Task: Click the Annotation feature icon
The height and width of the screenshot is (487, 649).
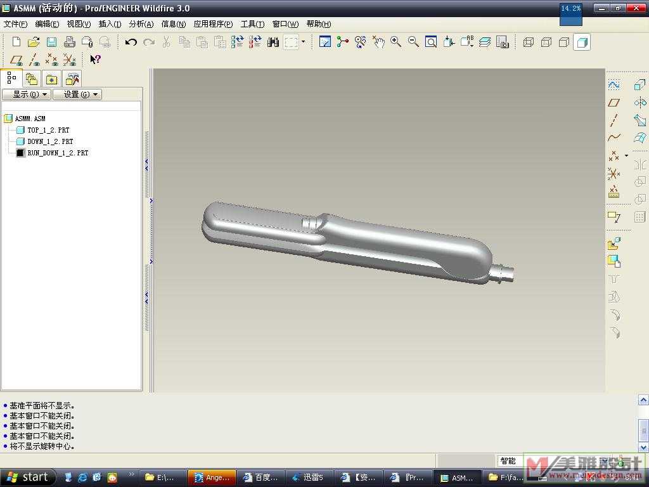Action: coord(614,217)
